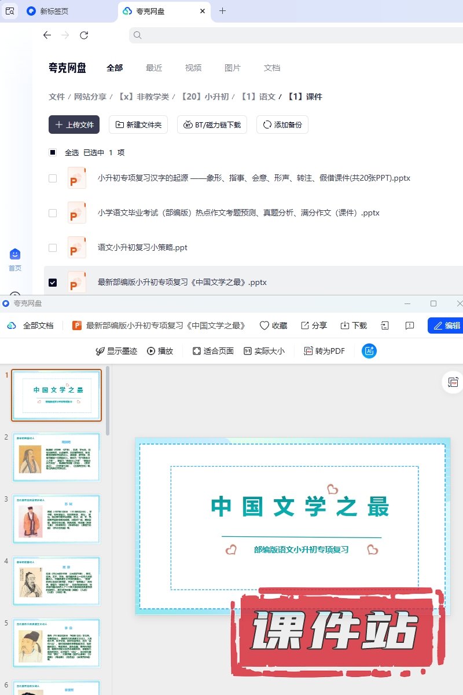Screen dimensions: 463x695
Task: Click the AI assistant icon in viewer toolbar
Action: [369, 350]
